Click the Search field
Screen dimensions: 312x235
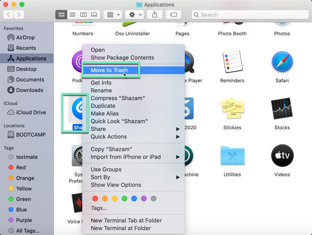250,15
